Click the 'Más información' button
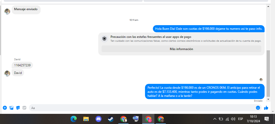This screenshot has height=124, width=275. click(x=181, y=49)
